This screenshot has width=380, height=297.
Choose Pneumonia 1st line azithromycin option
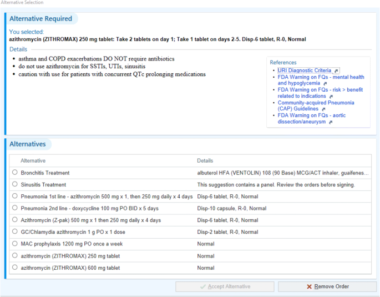pyautogui.click(x=15, y=196)
